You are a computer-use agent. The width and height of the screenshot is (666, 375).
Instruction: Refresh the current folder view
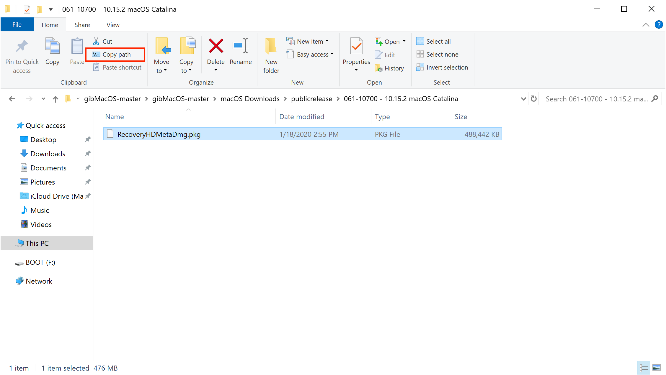534,99
